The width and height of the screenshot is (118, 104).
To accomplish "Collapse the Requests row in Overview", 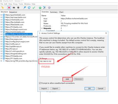I will click(42, 28).
